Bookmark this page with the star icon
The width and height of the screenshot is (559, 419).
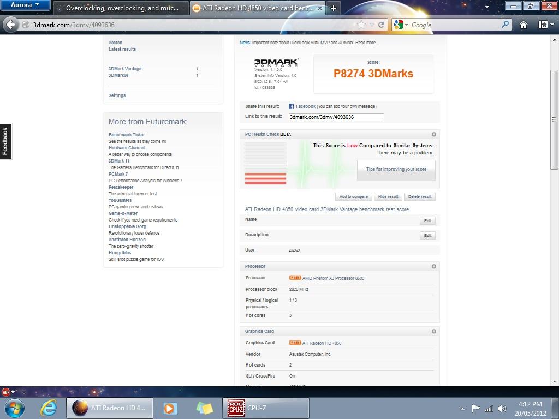click(x=361, y=25)
